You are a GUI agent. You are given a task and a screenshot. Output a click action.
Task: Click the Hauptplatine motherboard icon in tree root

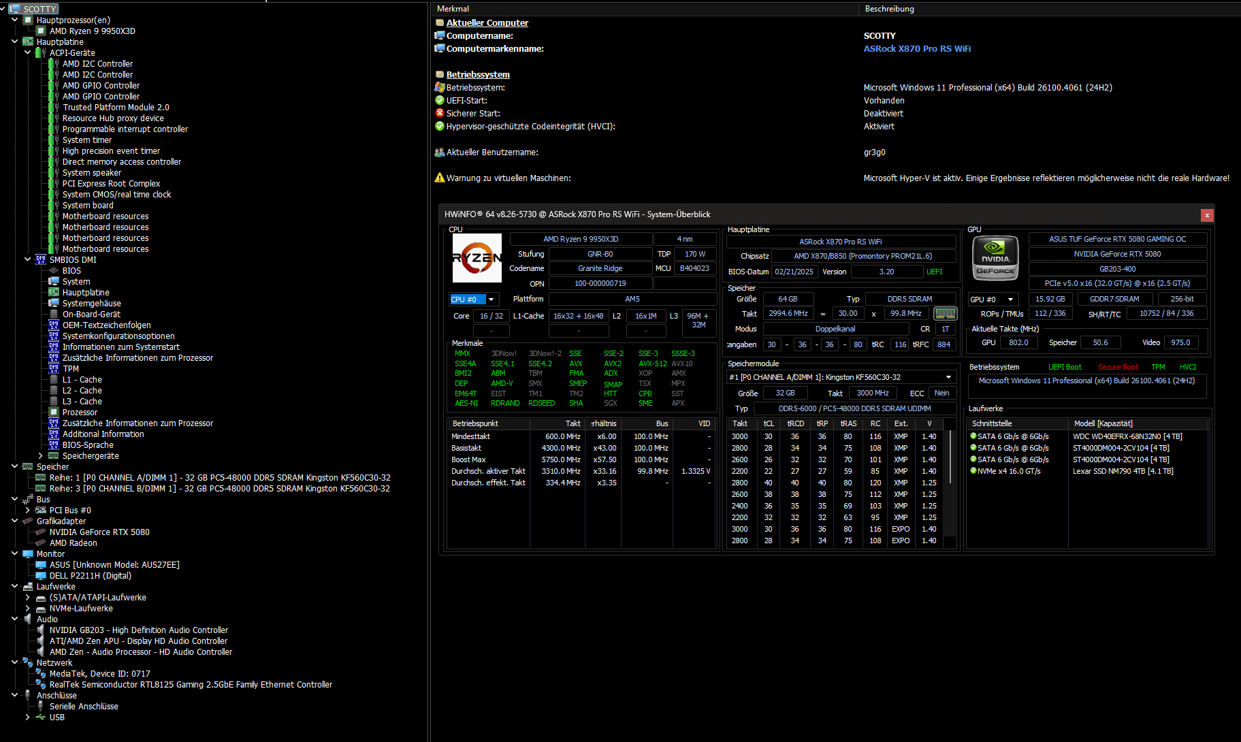pyautogui.click(x=28, y=42)
